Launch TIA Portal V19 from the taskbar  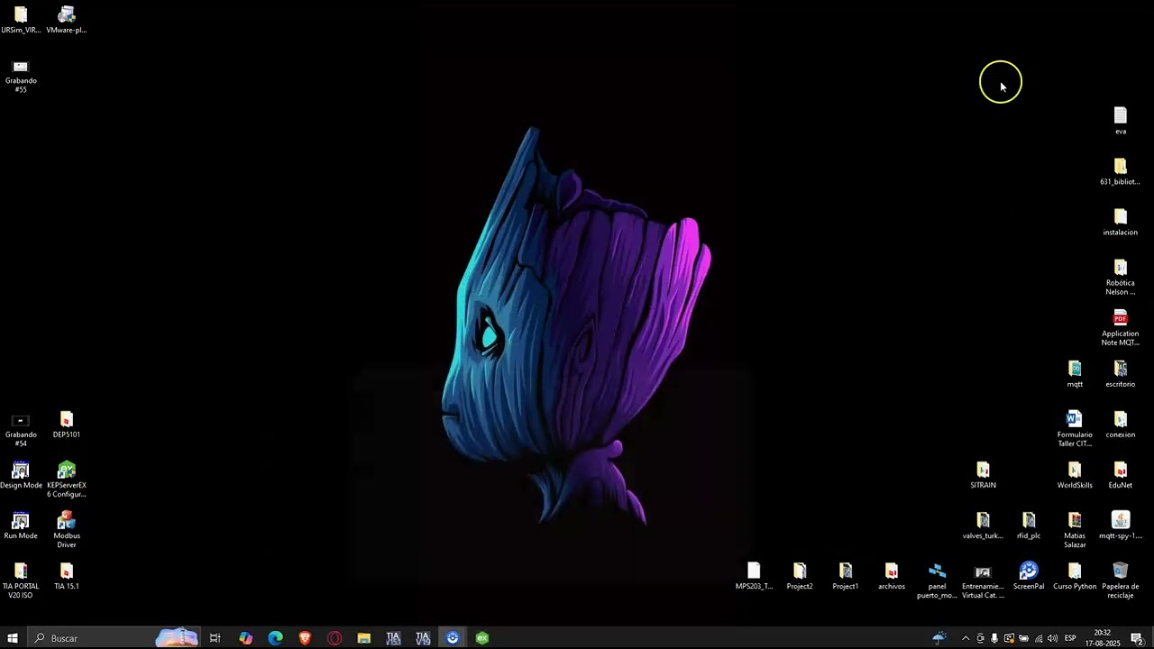tap(423, 638)
